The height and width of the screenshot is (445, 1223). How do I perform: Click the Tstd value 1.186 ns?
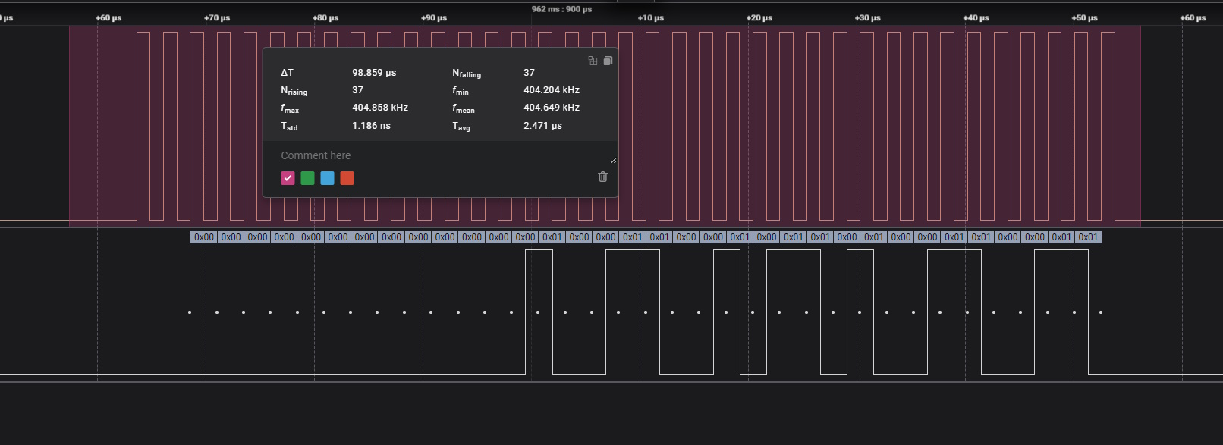pos(371,126)
